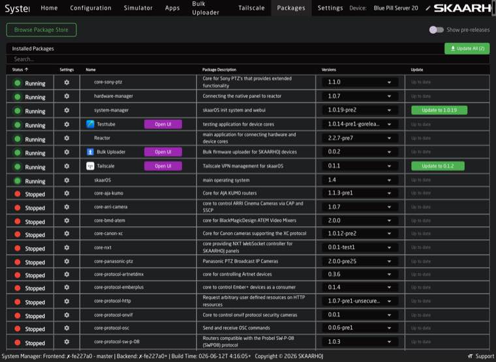Sort by the Name column header

click(91, 70)
